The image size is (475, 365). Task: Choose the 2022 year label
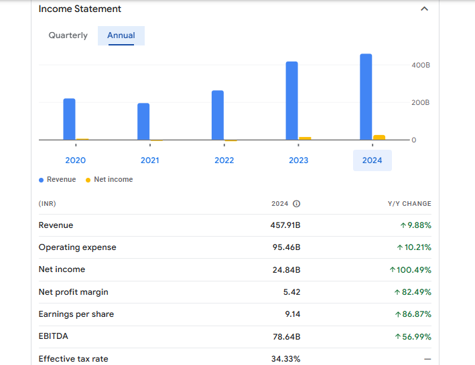pos(224,160)
